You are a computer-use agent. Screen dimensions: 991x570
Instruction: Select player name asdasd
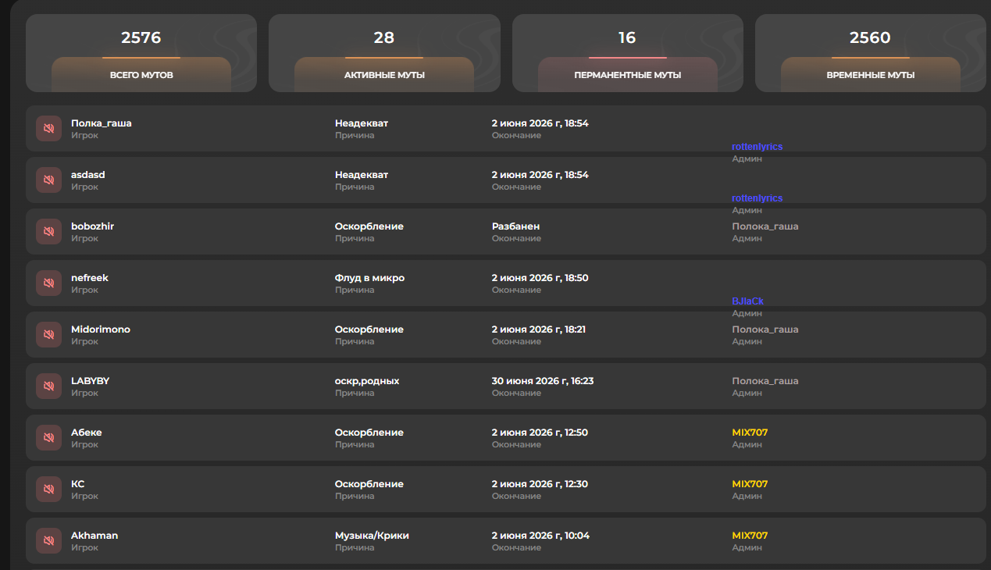87,175
